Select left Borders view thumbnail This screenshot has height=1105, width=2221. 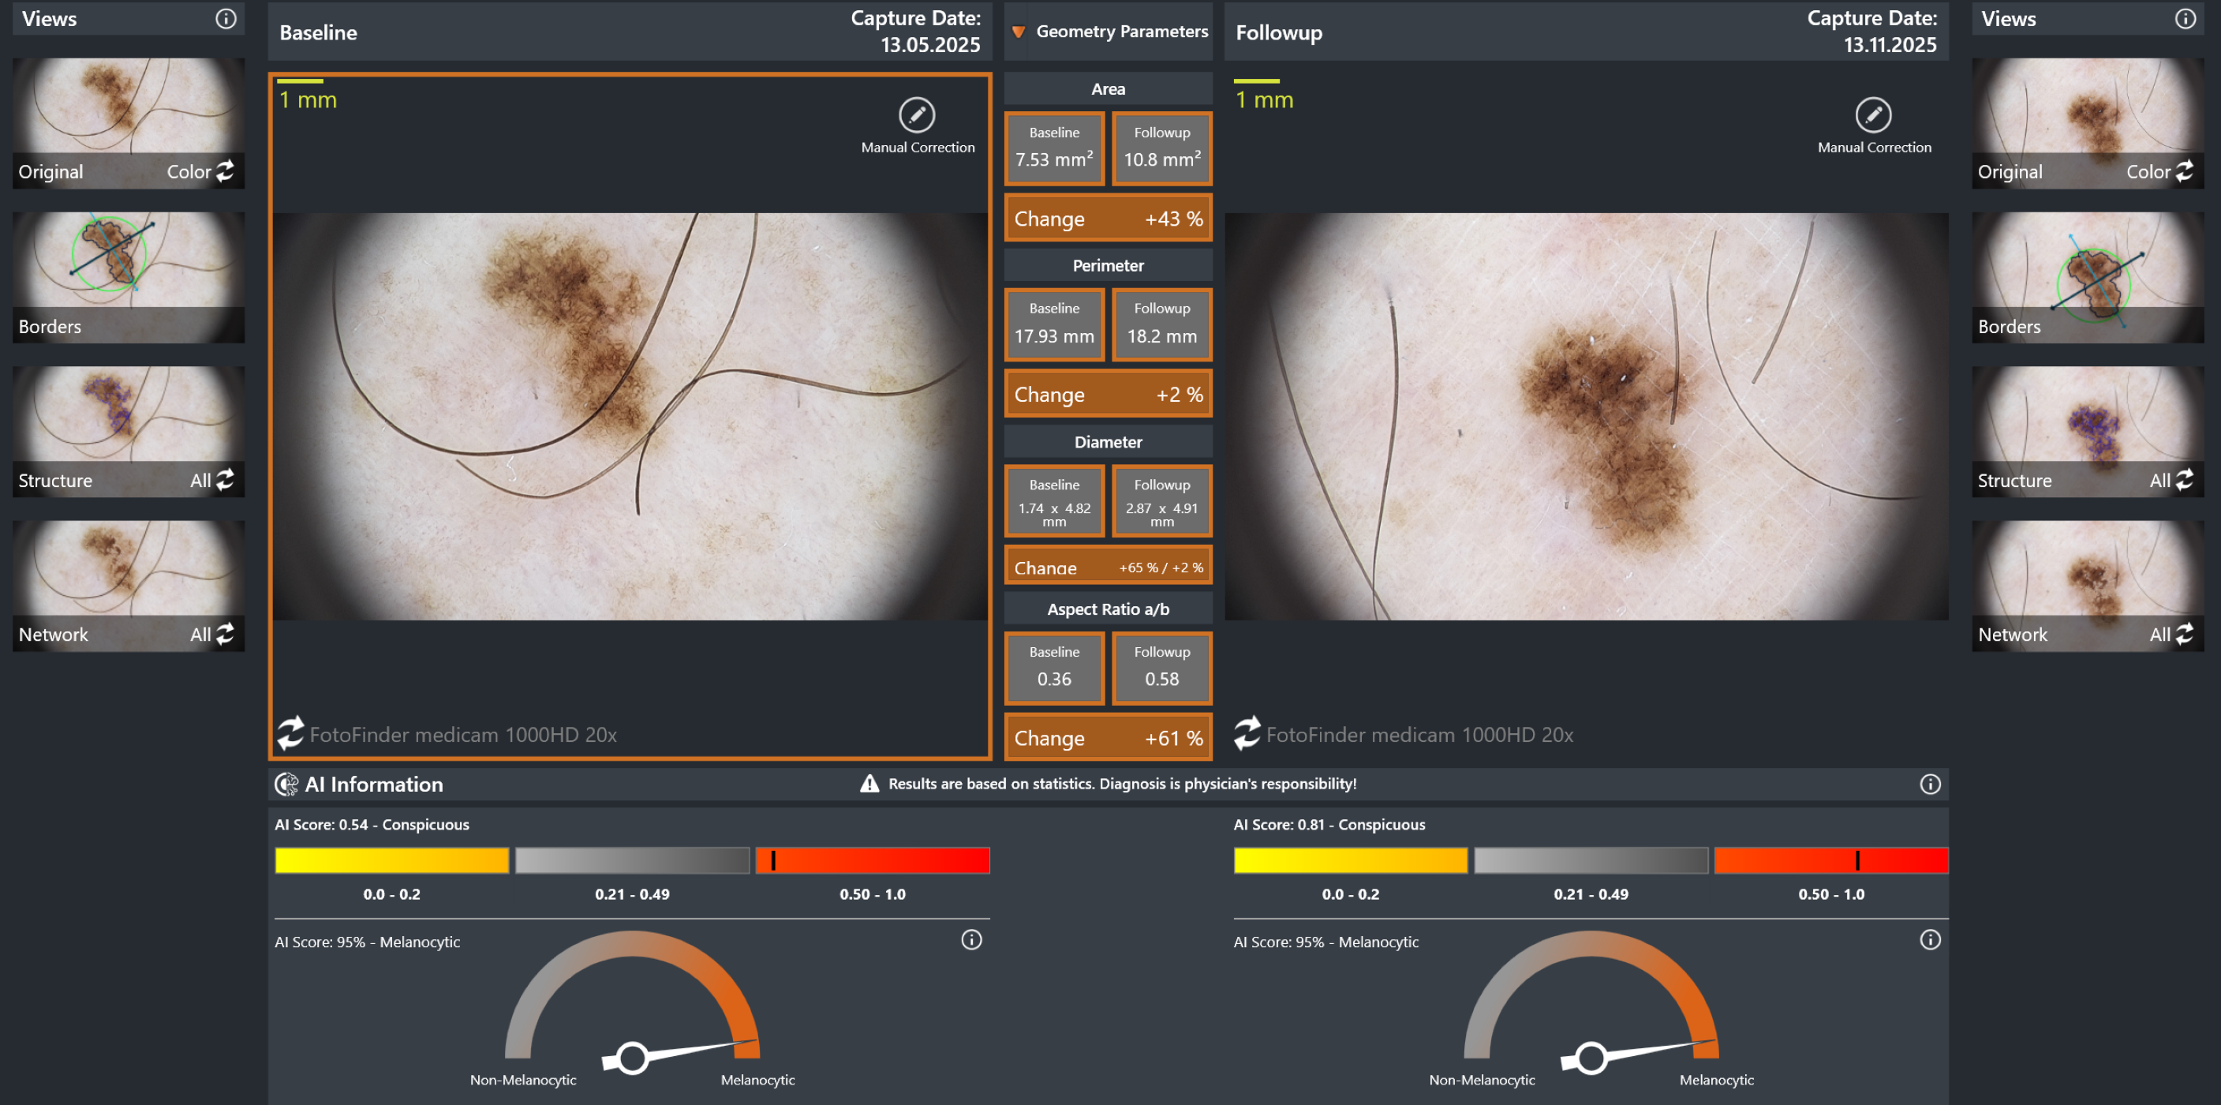[129, 277]
